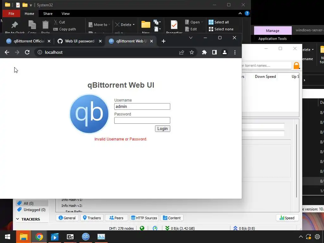The height and width of the screenshot is (243, 324).
Task: Open Chrome profile avatar menu
Action: tap(225, 52)
